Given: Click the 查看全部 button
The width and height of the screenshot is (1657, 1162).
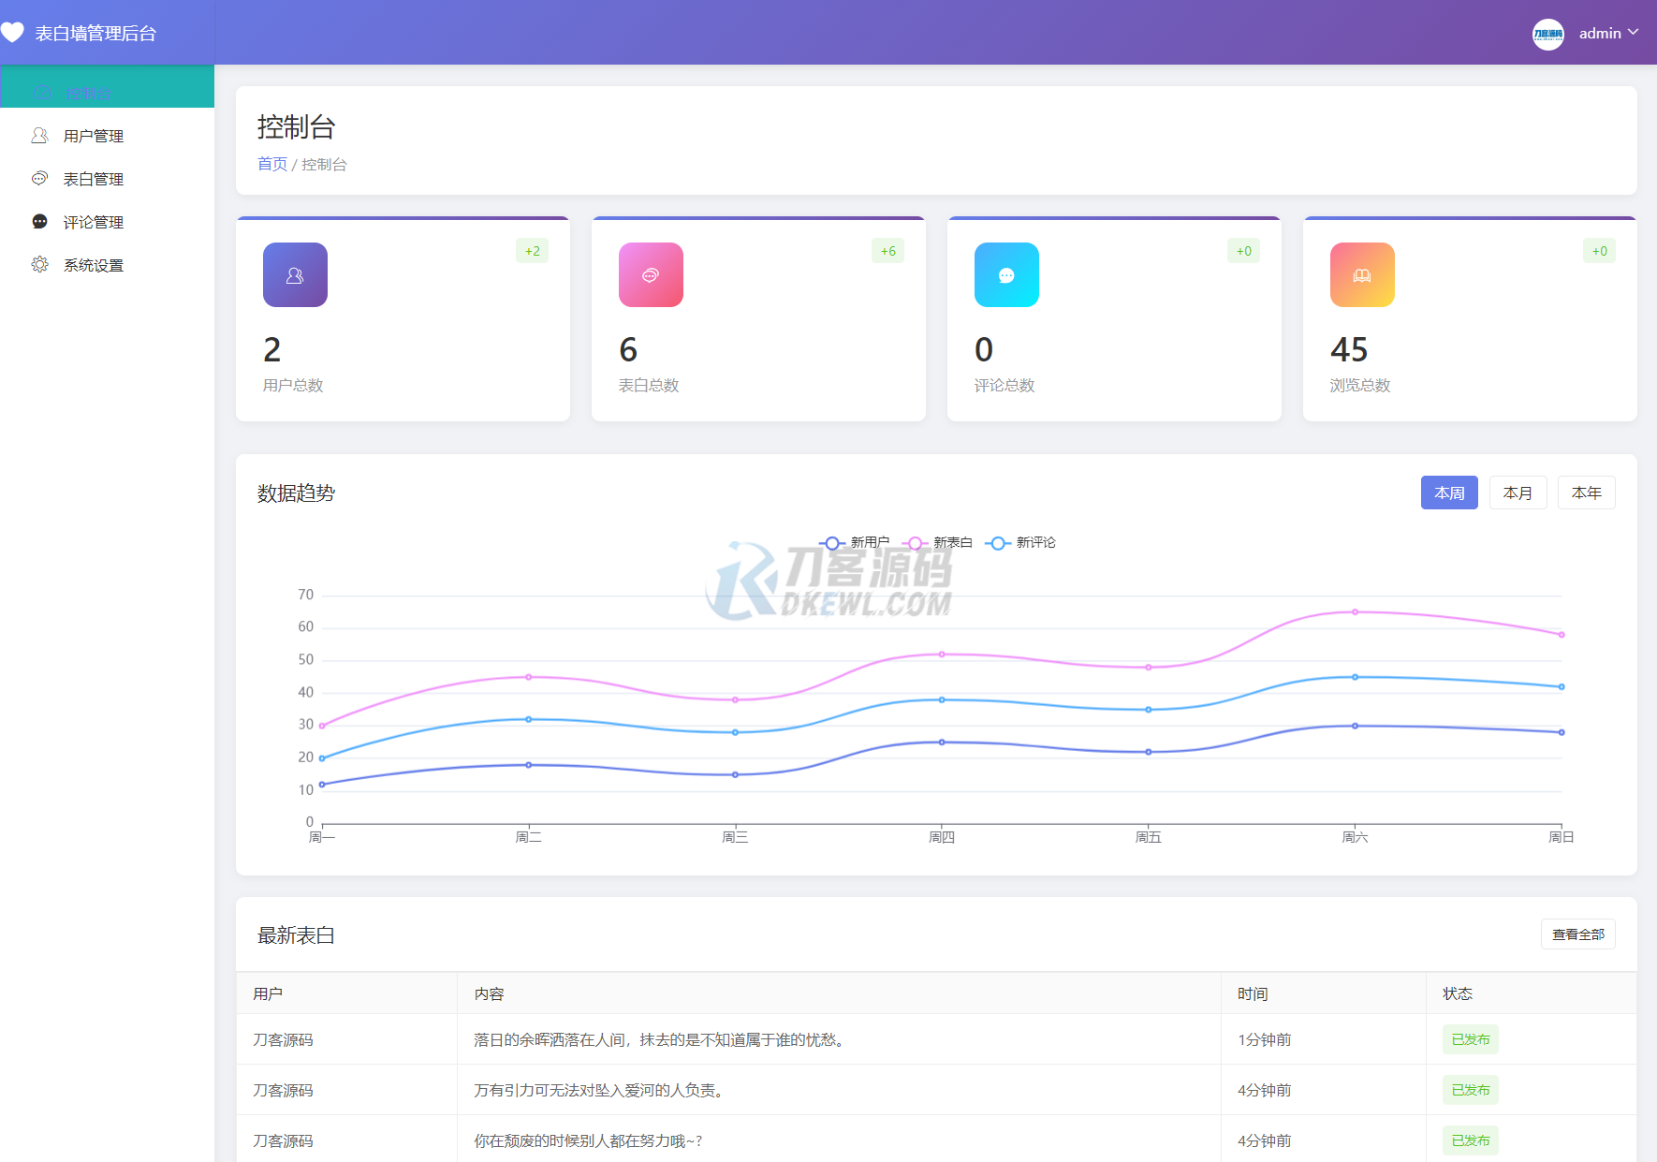Looking at the screenshot, I should (x=1577, y=934).
